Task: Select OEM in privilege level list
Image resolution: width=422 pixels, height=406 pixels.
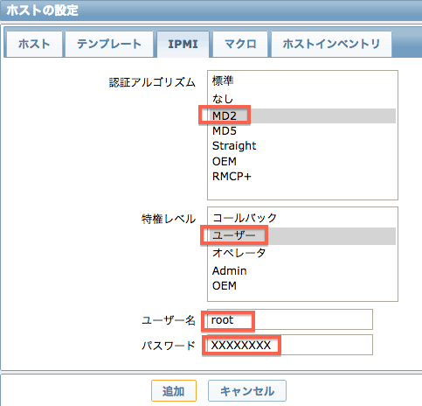Action: pyautogui.click(x=302, y=285)
